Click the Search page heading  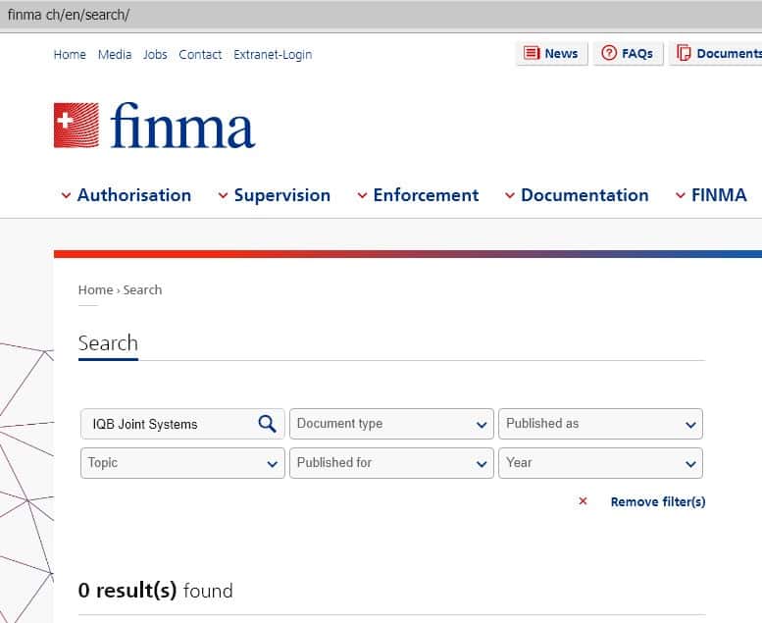(108, 343)
